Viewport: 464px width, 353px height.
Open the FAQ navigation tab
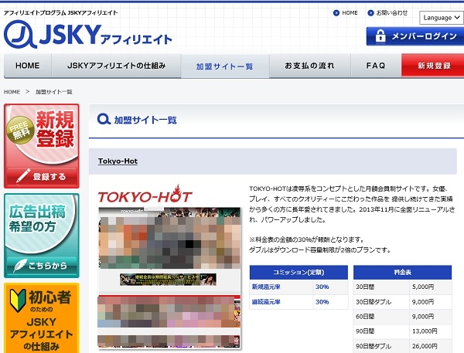(x=376, y=66)
